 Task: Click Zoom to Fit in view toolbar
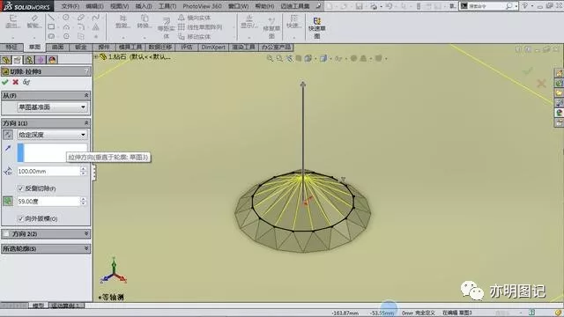point(270,58)
